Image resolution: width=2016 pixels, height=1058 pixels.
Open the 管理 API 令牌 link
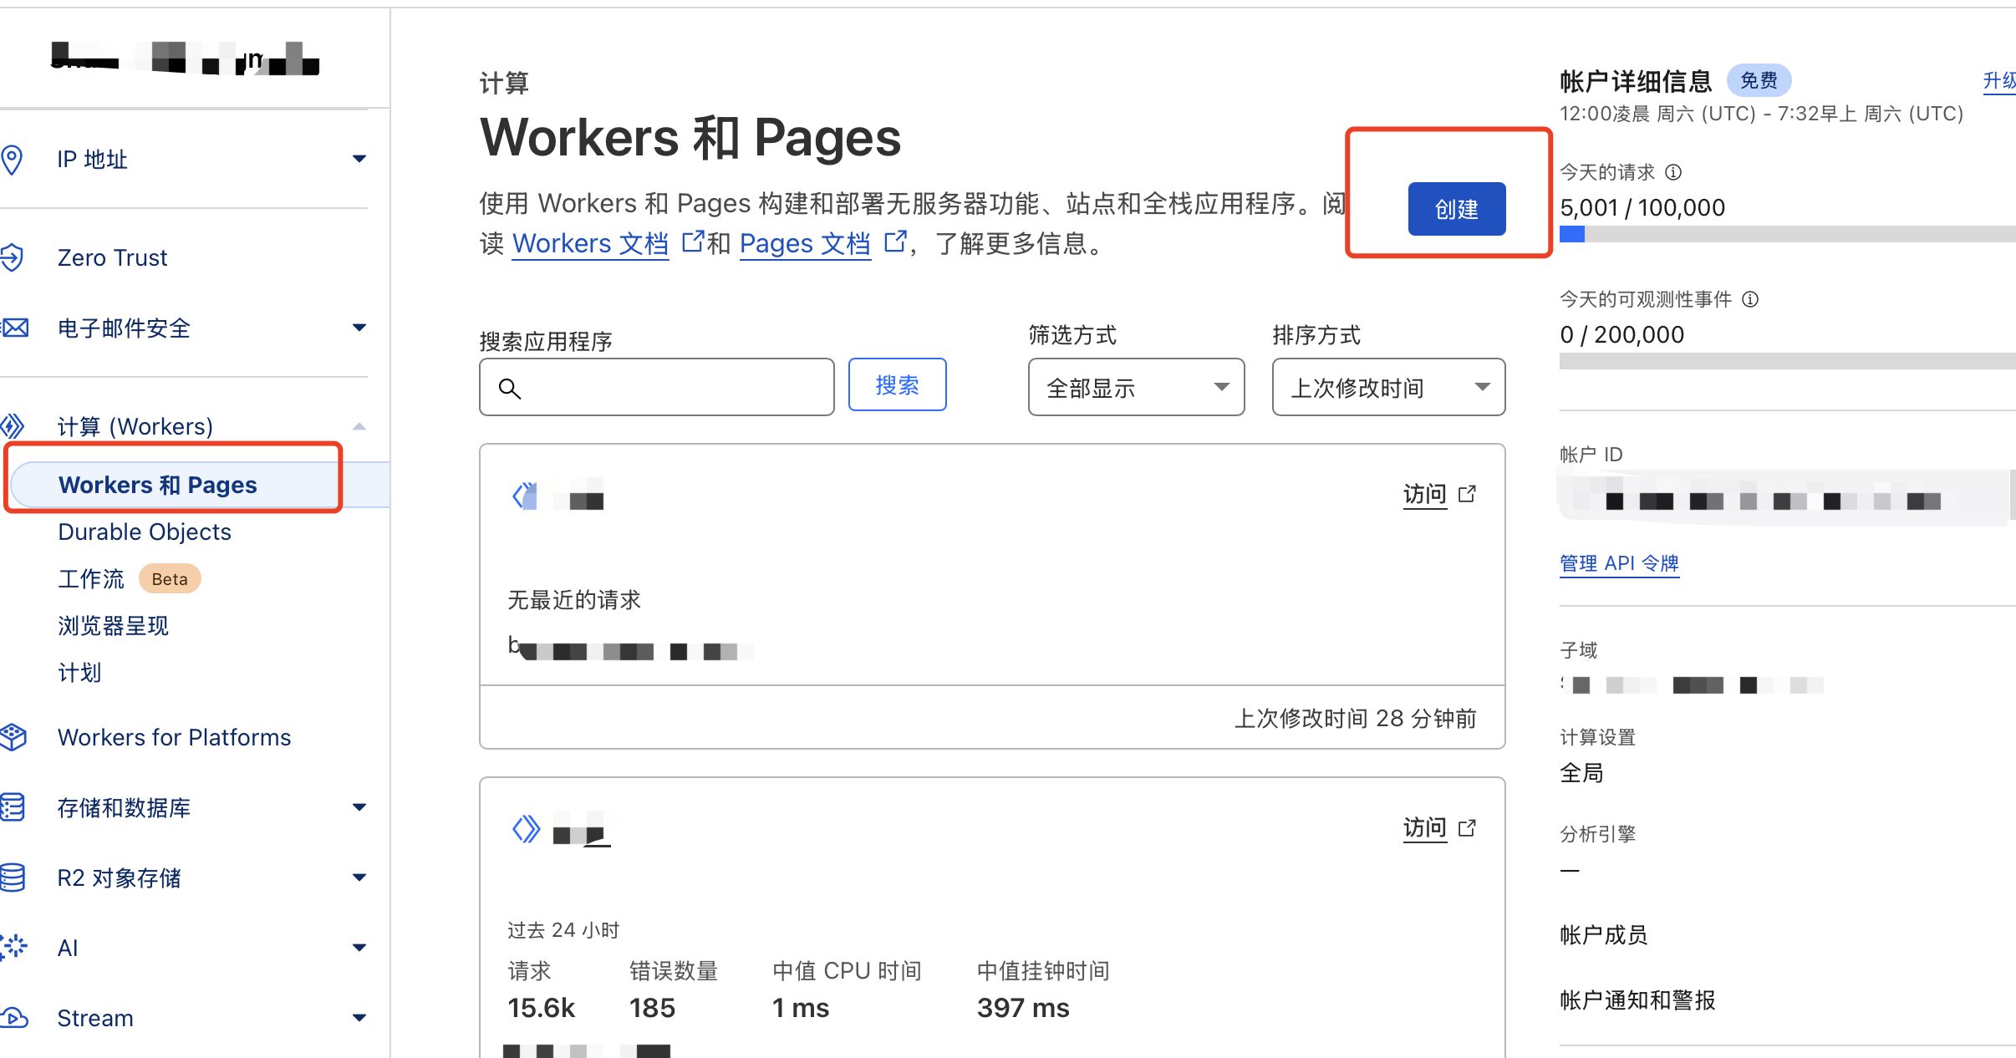click(1619, 563)
